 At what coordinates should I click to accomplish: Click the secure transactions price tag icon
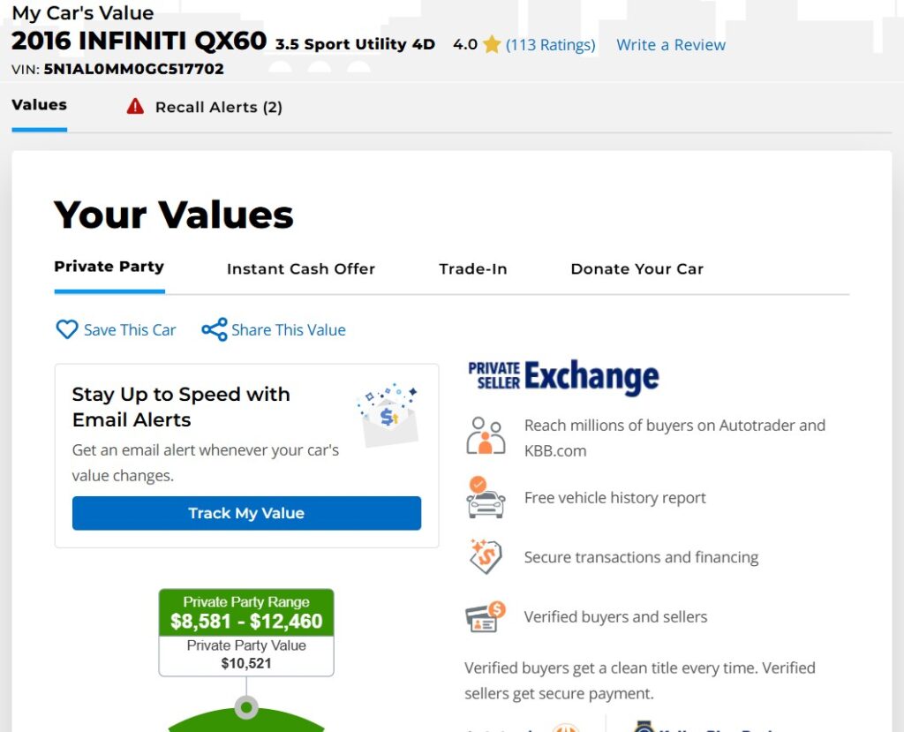pos(486,557)
